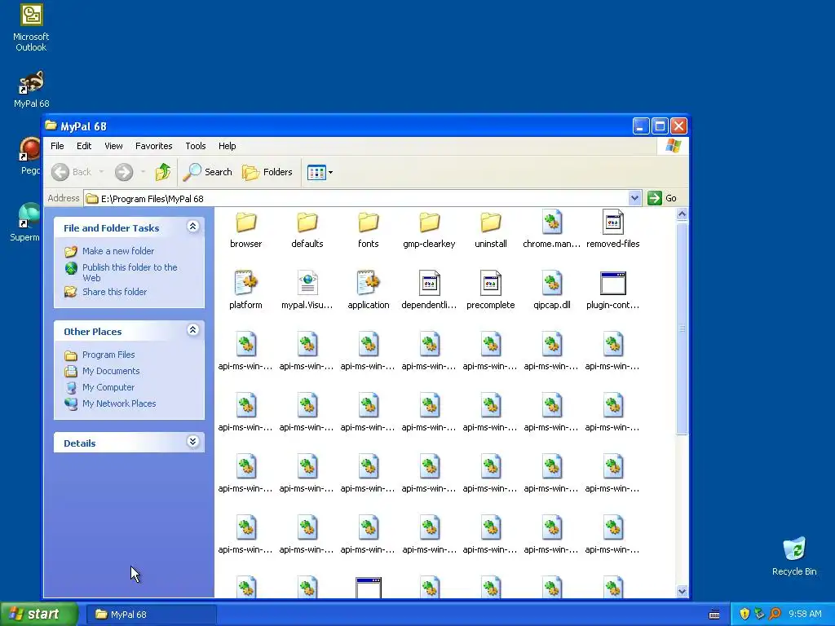
Task: Open the gmp-clearkey folder
Action: (429, 229)
